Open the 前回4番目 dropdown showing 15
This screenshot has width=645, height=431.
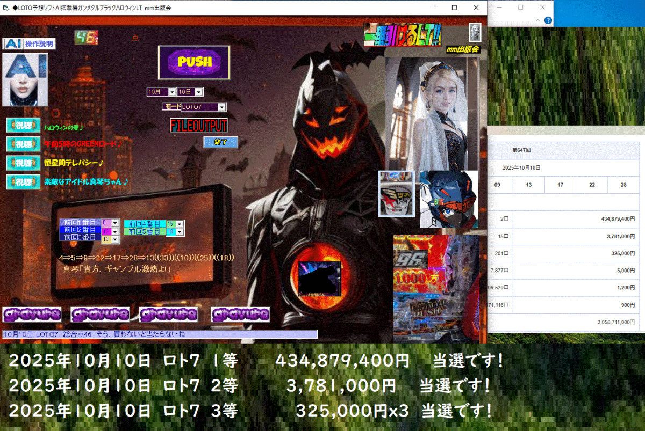[180, 224]
